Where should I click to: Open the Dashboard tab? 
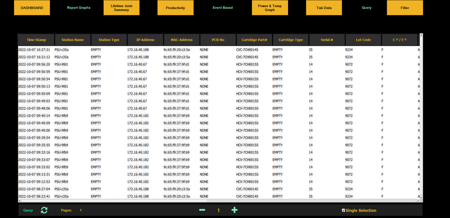pos(32,8)
